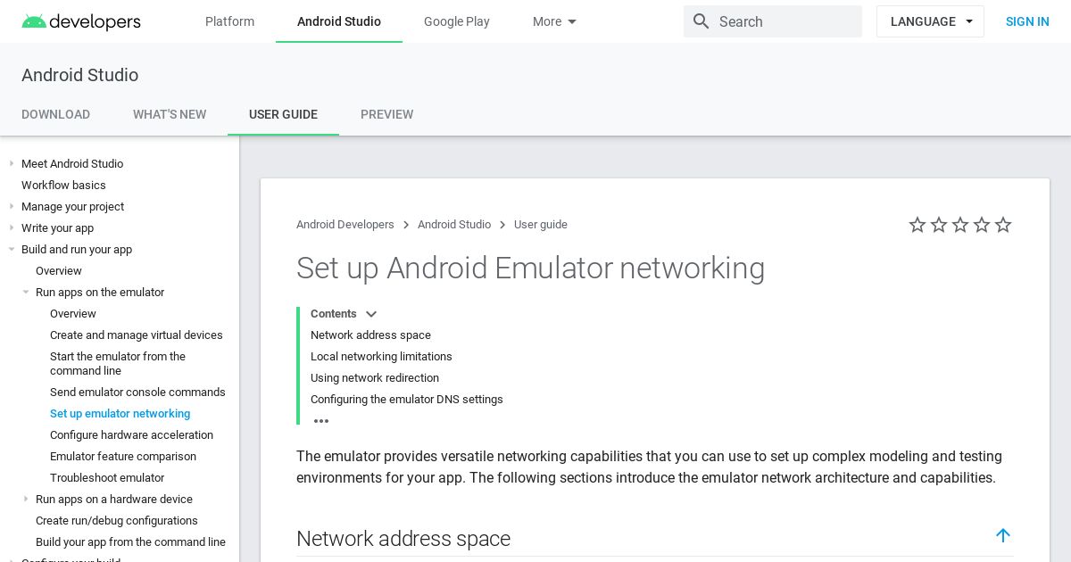Open Send emulator console commands

(x=137, y=393)
